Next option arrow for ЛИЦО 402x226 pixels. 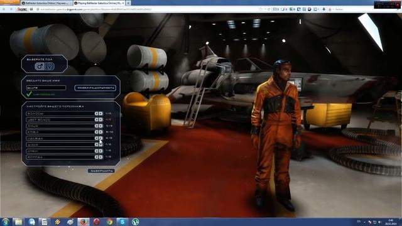pos(100,126)
